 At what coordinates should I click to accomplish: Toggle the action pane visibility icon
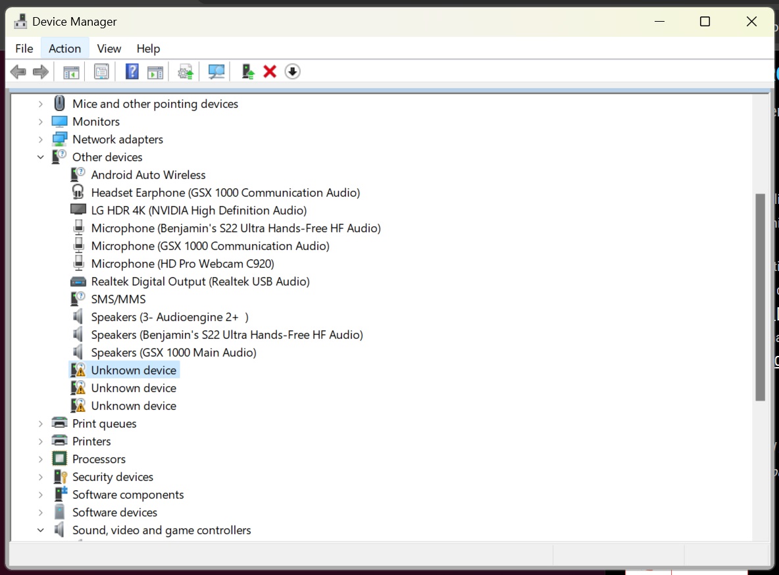click(x=155, y=71)
